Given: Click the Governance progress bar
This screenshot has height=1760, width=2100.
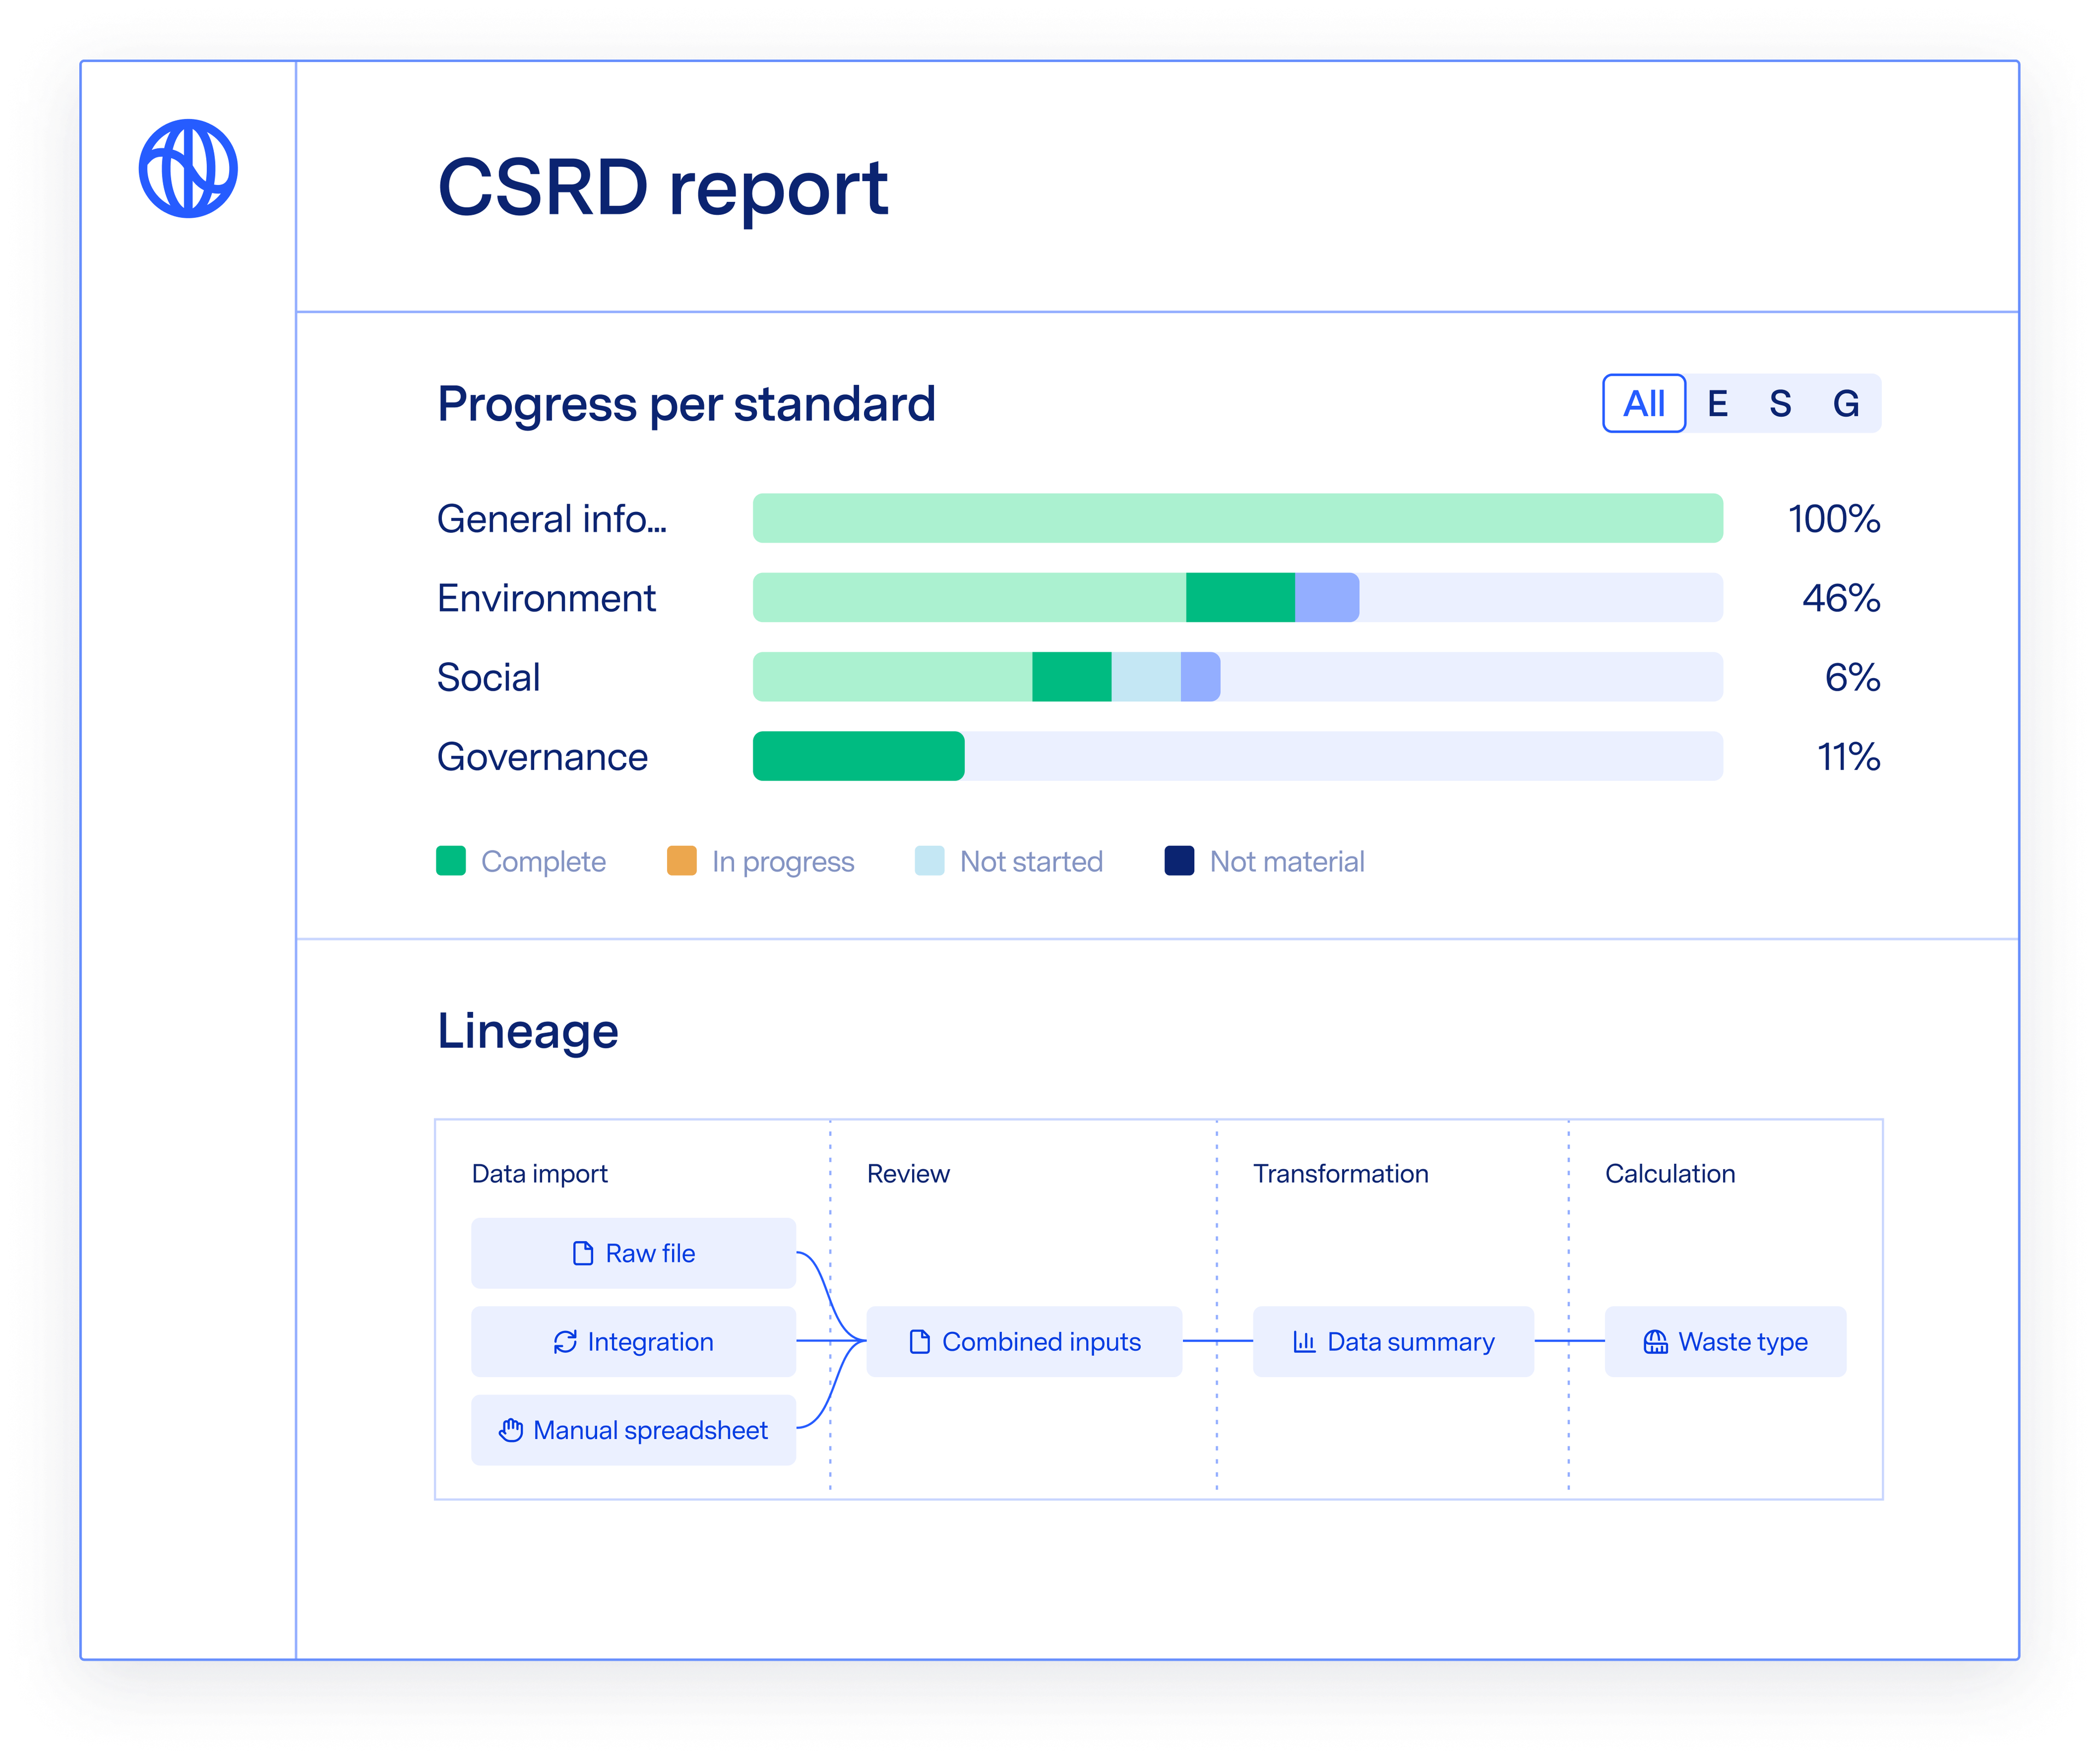Looking at the screenshot, I should [1237, 756].
